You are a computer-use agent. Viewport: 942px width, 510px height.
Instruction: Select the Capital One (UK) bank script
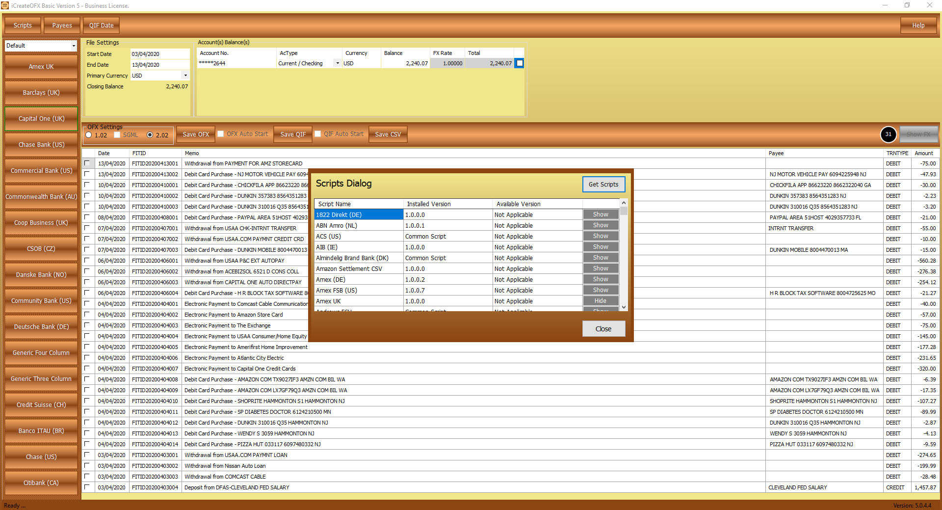(41, 118)
